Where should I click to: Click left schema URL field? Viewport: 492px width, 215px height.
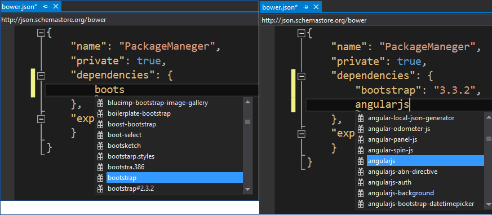[x=129, y=20]
